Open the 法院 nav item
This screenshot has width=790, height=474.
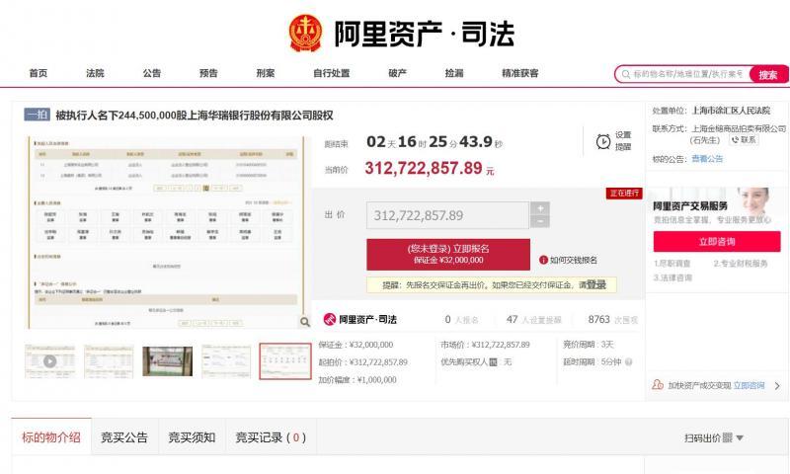pos(95,73)
